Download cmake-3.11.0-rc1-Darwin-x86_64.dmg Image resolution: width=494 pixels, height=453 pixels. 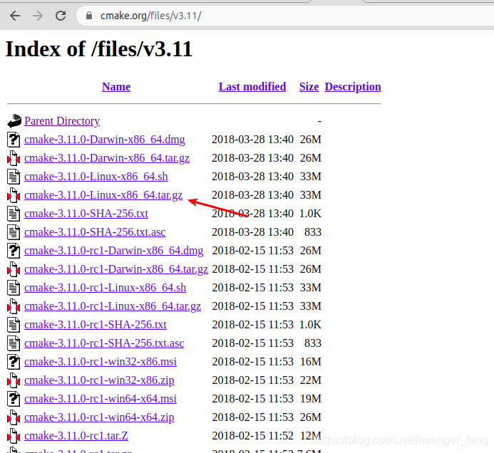pos(113,251)
